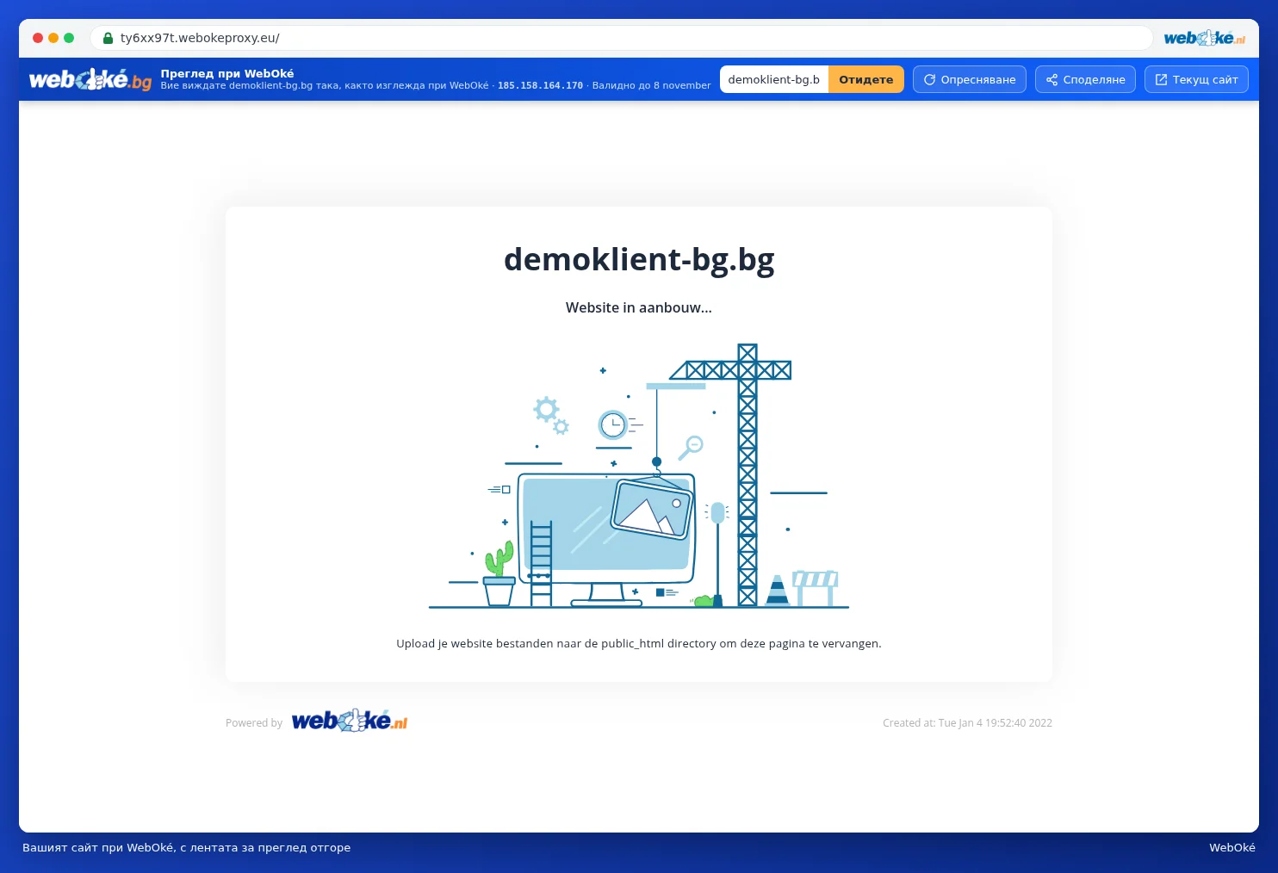Viewport: 1278px width, 873px height.
Task: Open the Споделяне share button
Action: [1085, 79]
